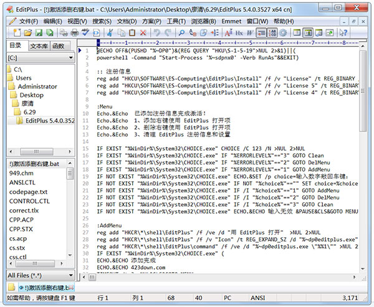
Task: Toggle the directory window panel button
Action: point(308,32)
